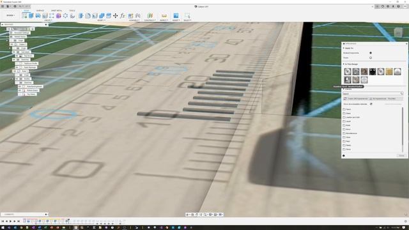Open the Help icon at top right
Screen dimensions: 409x230
[398, 6]
